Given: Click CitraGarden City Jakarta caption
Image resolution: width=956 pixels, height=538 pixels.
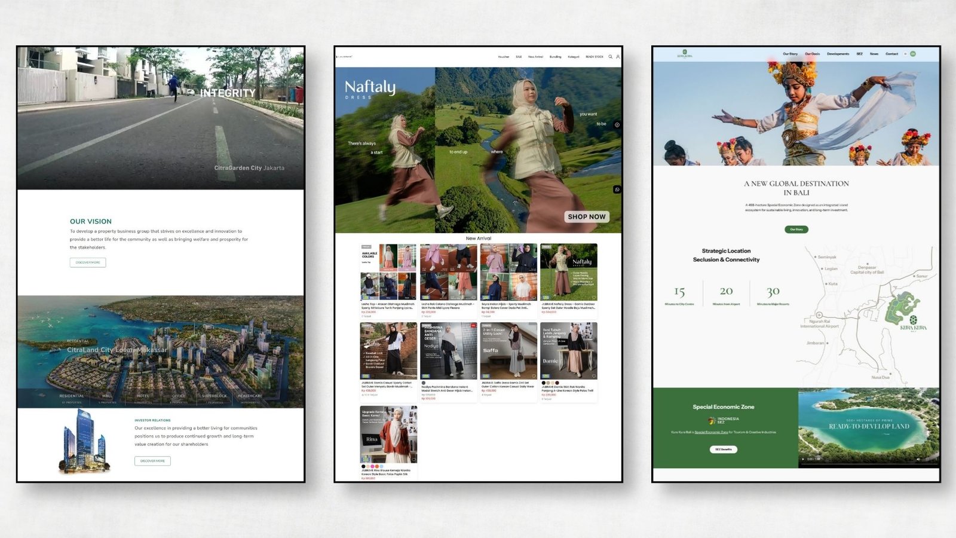Looking at the screenshot, I should (249, 168).
